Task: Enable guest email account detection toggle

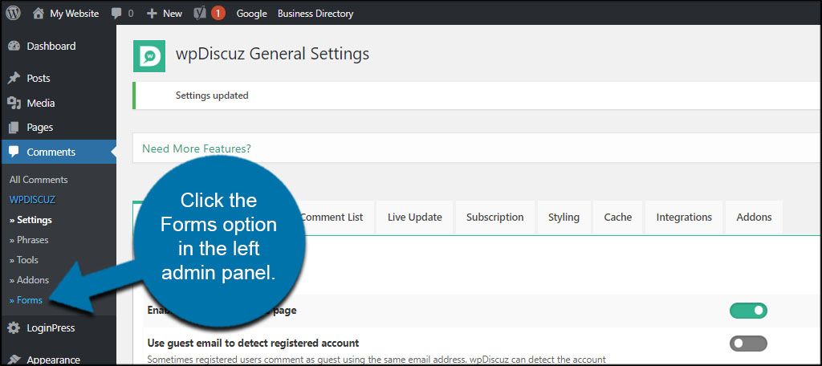Action: point(748,344)
